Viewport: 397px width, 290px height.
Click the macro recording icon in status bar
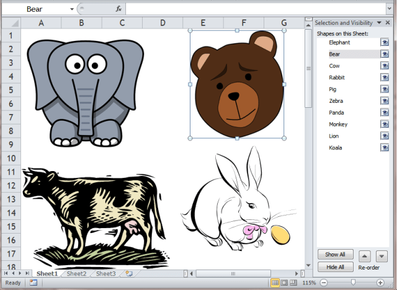coord(33,283)
